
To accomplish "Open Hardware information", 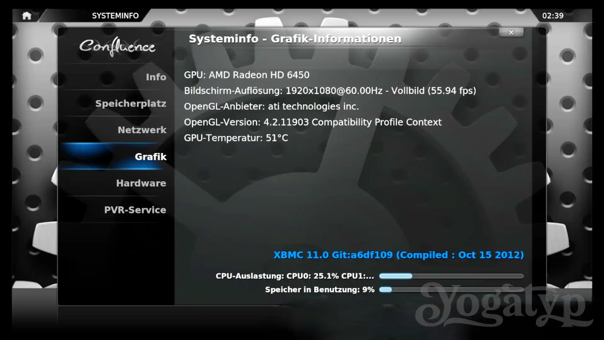I will [x=116, y=183].
